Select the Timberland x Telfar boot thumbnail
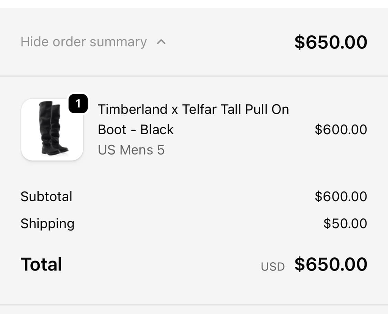388x314 pixels. pyautogui.click(x=52, y=129)
